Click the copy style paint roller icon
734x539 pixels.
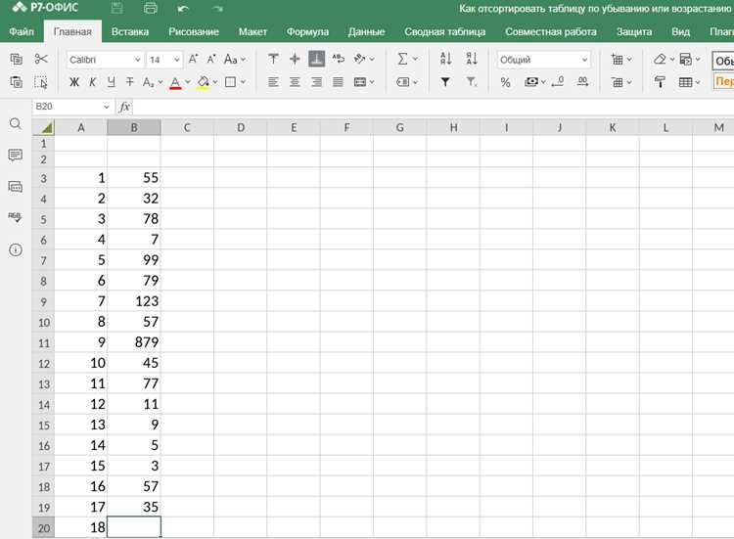[x=660, y=82]
